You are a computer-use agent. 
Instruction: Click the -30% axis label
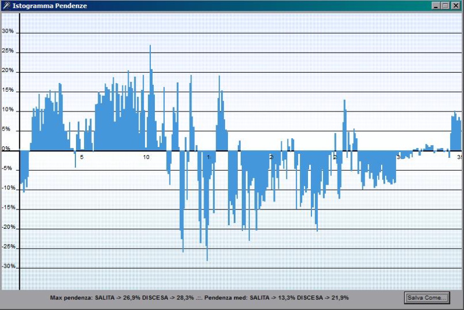tap(9, 266)
